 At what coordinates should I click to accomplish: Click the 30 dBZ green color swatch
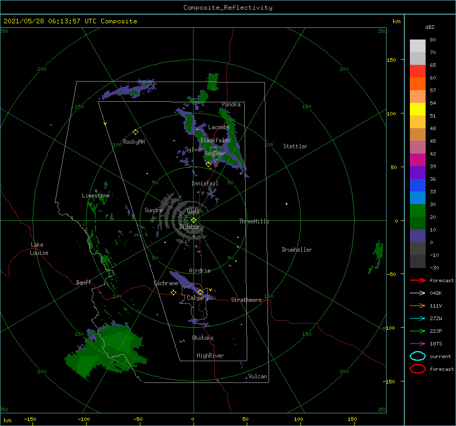tap(417, 210)
